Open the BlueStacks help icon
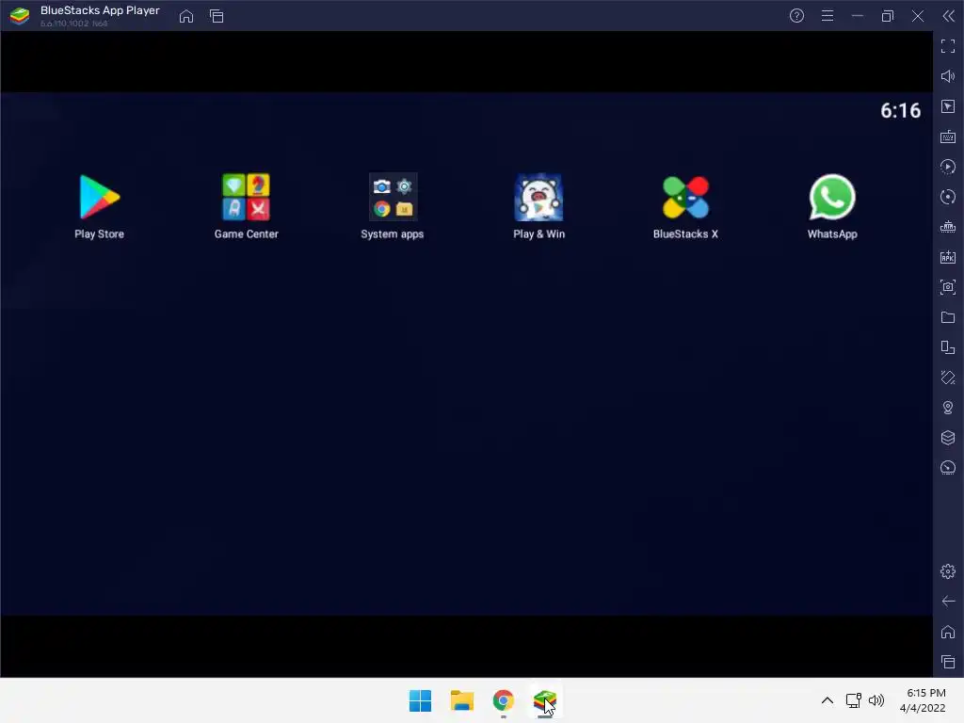 (x=796, y=16)
